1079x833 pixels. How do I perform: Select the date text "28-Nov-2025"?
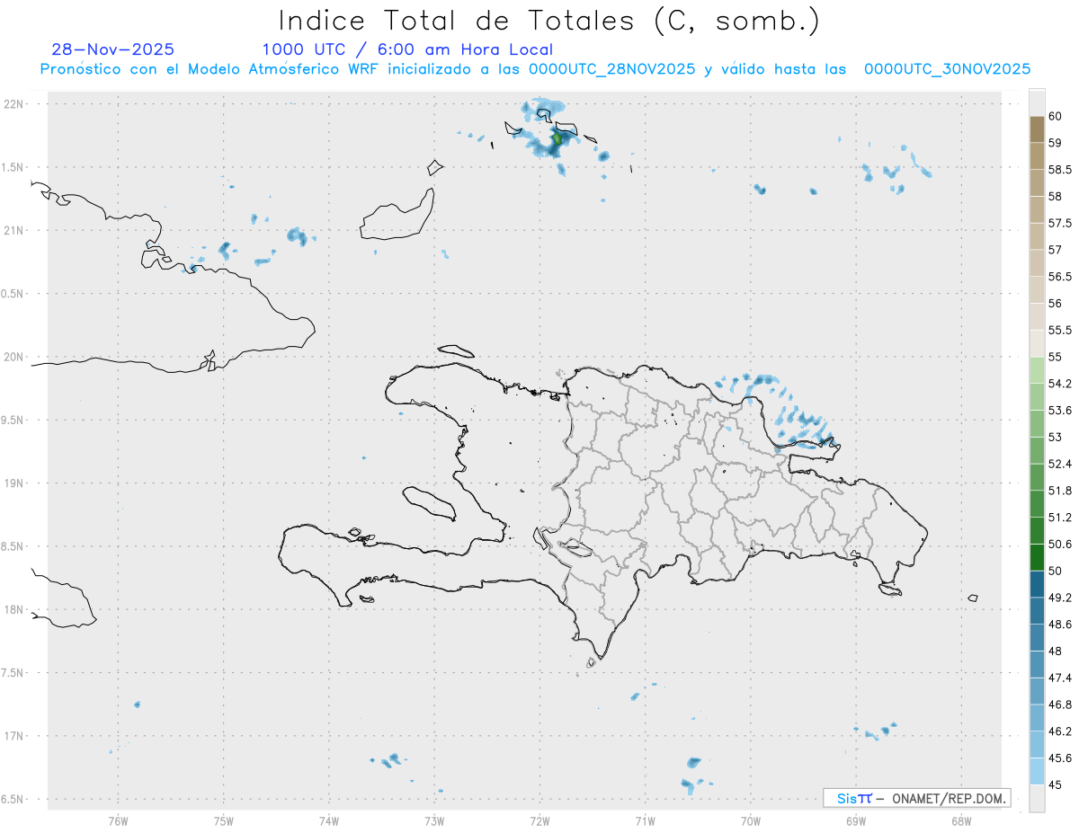click(113, 49)
